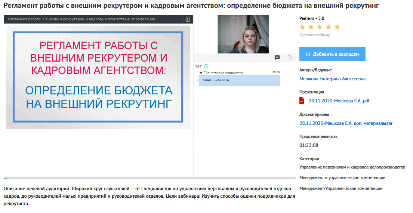Click the exit icon in the slide panel header
413x213 pixels.
coord(187,19)
